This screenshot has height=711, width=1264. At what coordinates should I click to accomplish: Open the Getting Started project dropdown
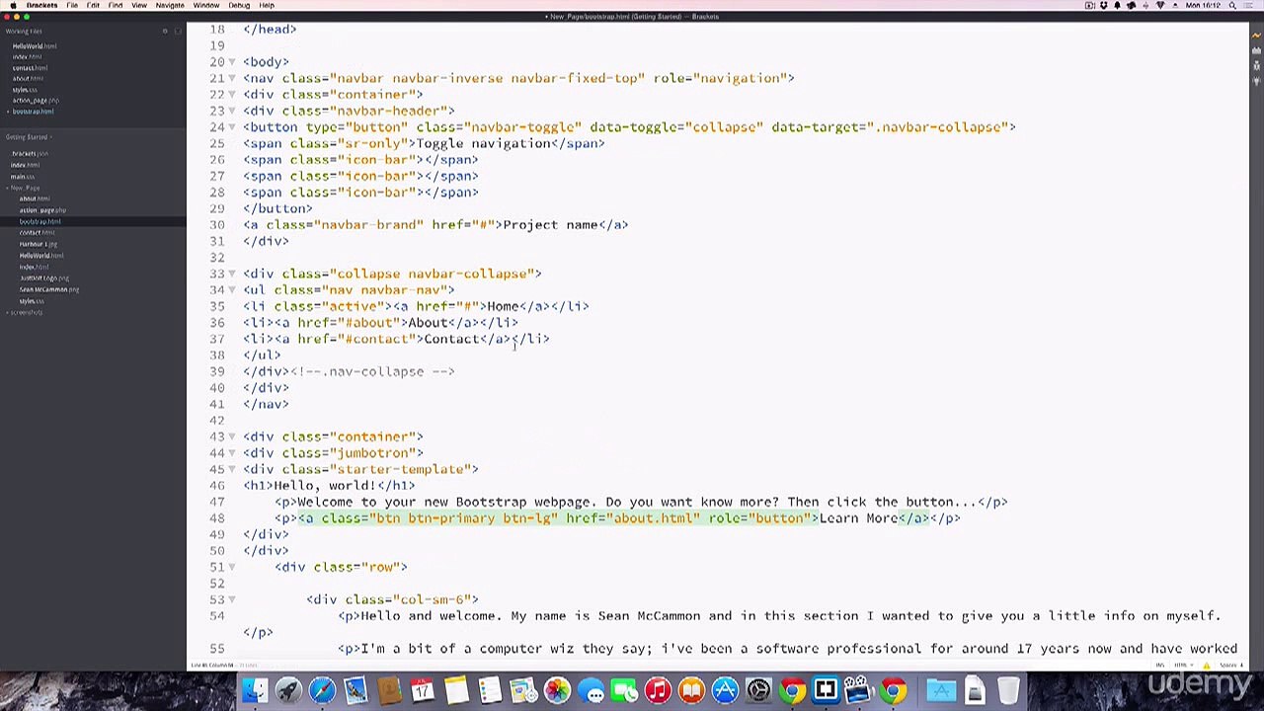coord(28,137)
